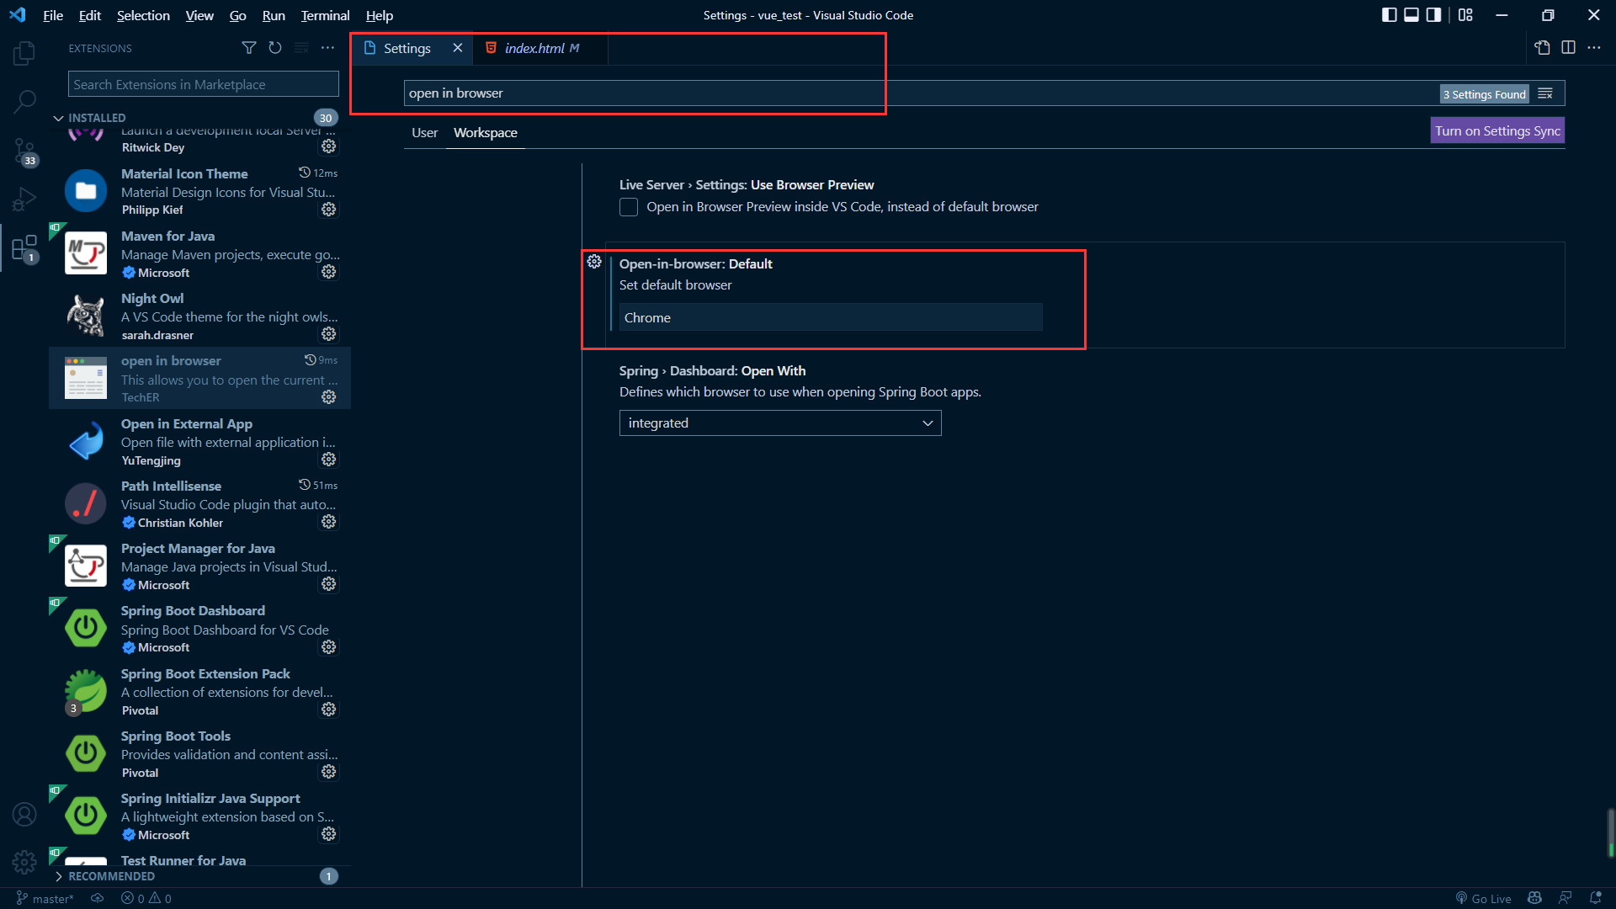The height and width of the screenshot is (909, 1616).
Task: Open the Explorer view in activity bar
Action: [x=24, y=54]
